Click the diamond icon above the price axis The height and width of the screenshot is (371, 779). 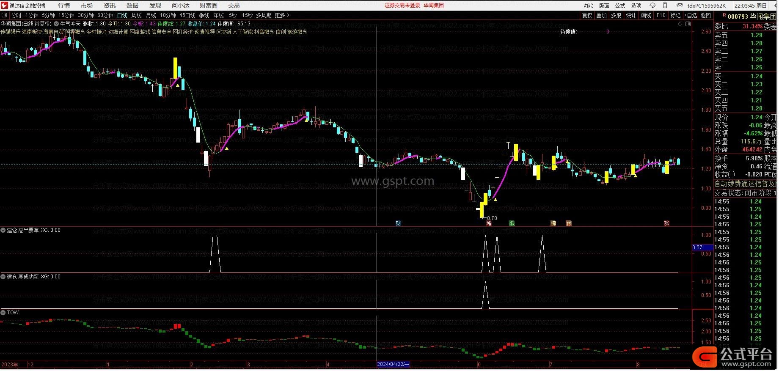pyautogui.click(x=680, y=24)
